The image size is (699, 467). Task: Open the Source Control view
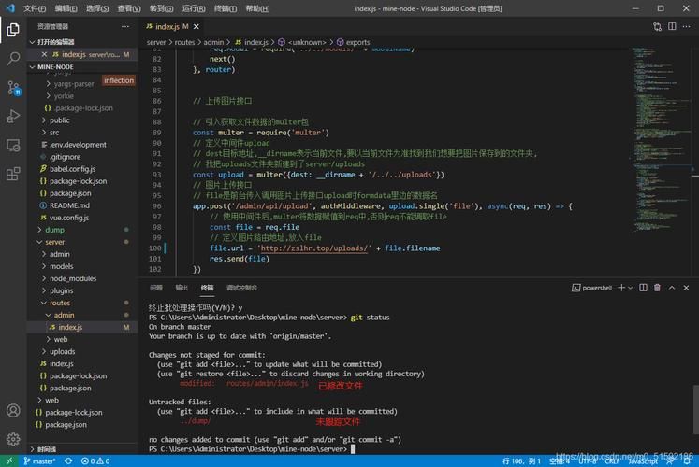click(x=13, y=87)
